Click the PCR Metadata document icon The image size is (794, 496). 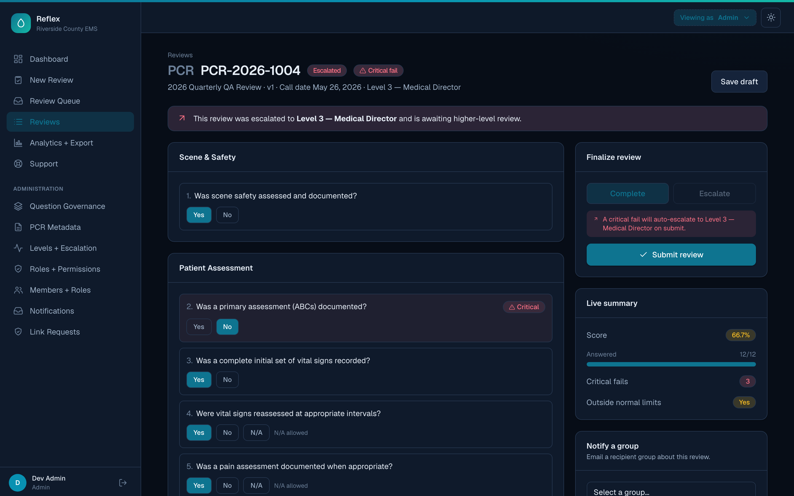pos(18,227)
